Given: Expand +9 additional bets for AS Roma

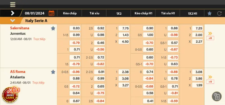Looking at the screenshot, I should tap(210, 82).
